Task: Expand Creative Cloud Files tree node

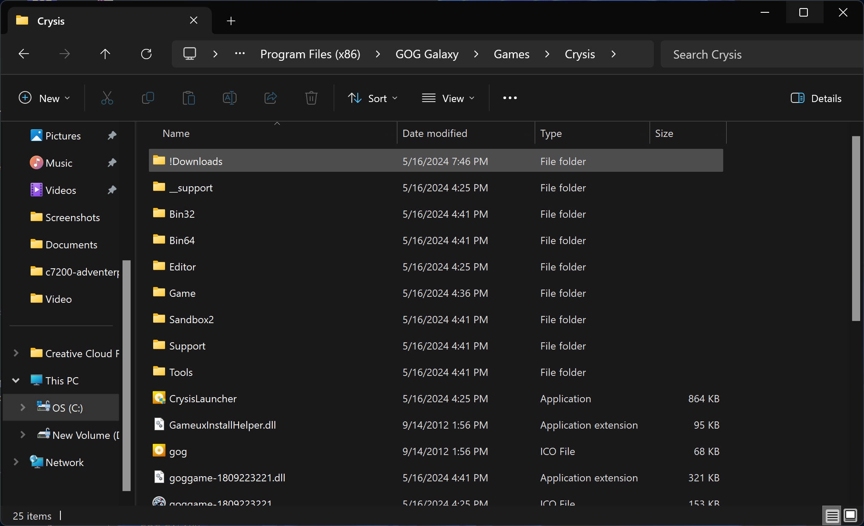Action: click(x=16, y=353)
